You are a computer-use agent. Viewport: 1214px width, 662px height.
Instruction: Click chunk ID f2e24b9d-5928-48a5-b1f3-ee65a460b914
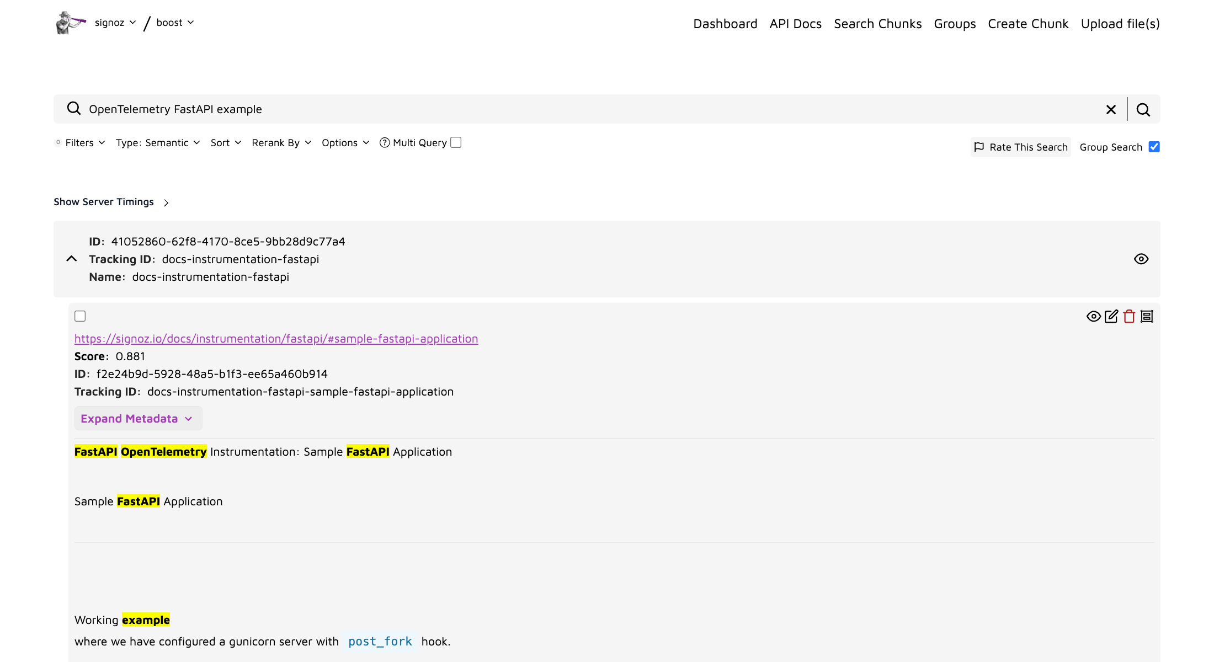point(212,374)
